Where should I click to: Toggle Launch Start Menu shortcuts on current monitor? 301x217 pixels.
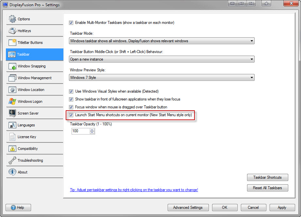(x=71, y=115)
